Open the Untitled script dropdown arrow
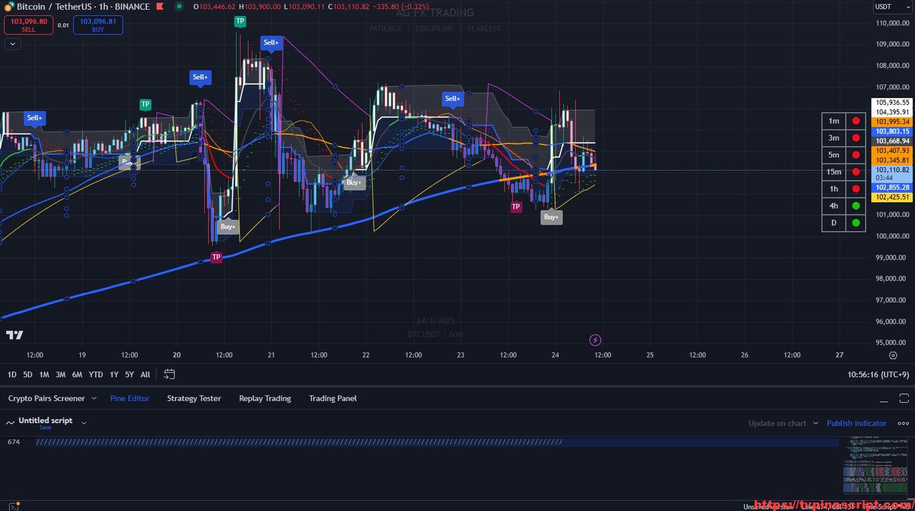 [84, 423]
